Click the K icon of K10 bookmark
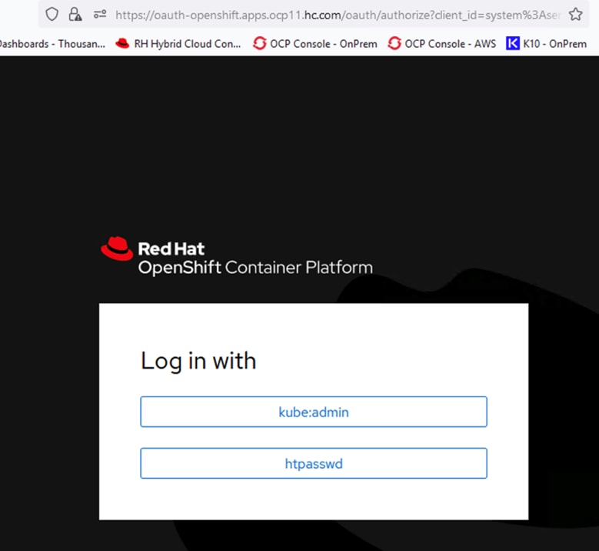The width and height of the screenshot is (599, 551). pyautogui.click(x=513, y=43)
